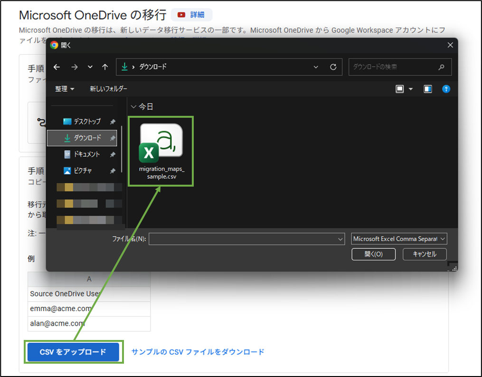Open help with the blue question icon

click(446, 89)
